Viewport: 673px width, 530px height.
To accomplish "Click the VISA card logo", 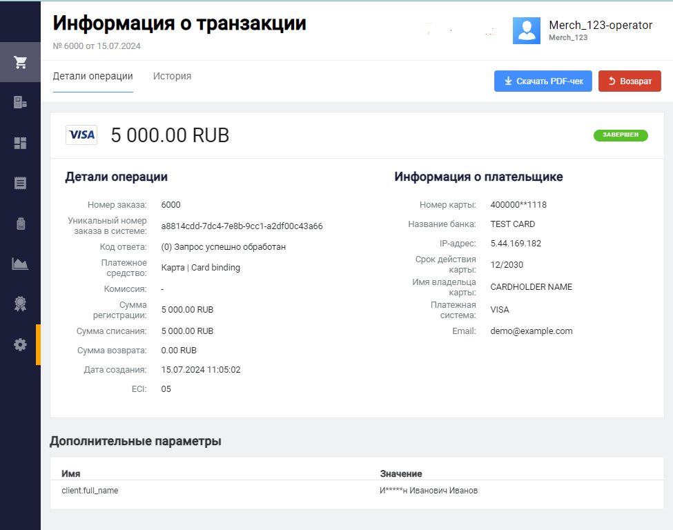I will pyautogui.click(x=81, y=135).
